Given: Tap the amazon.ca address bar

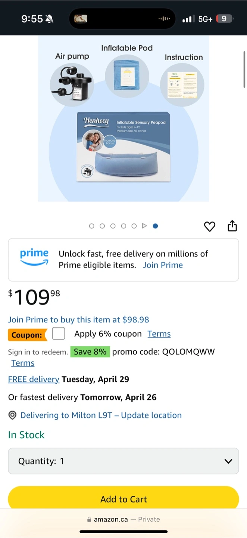Looking at the screenshot, I should point(123,520).
